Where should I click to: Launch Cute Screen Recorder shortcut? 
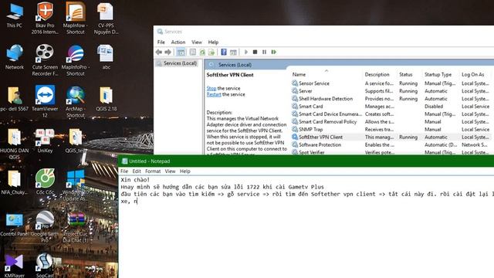click(x=45, y=59)
